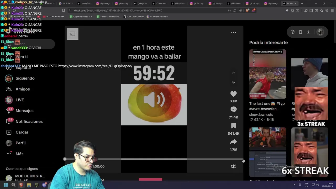Open the browser zoom magnifier icon

click(241, 10)
